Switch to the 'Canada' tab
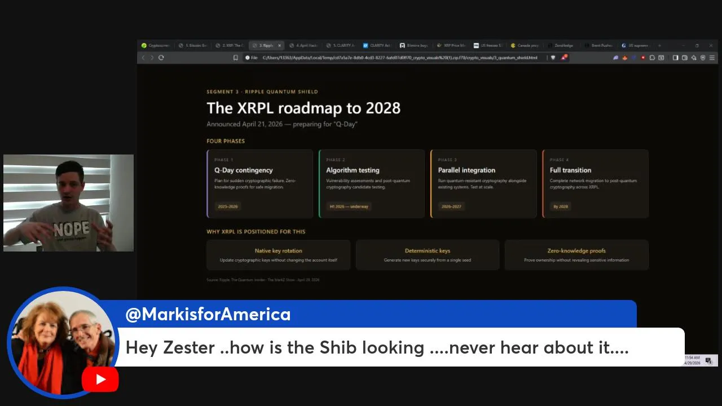Screen dimensions: 722x406 point(525,46)
